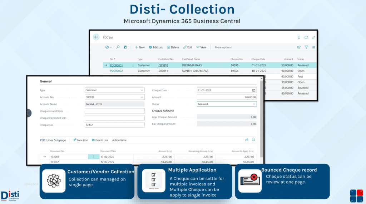This screenshot has width=366, height=204.
Task: Open the PDC00002 record link
Action: tap(116, 71)
